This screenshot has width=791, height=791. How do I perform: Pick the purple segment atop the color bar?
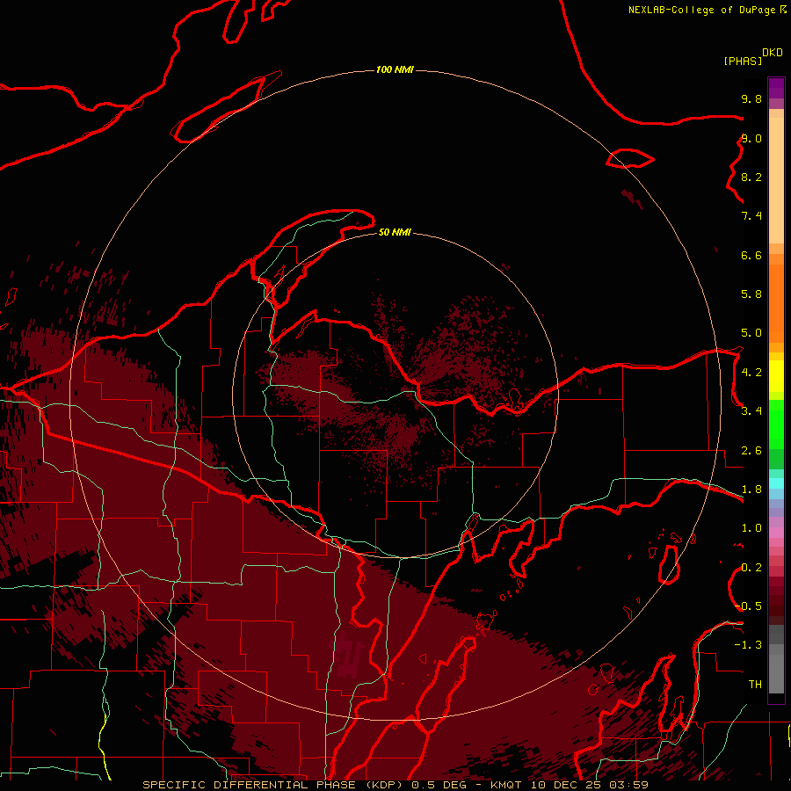(776, 88)
